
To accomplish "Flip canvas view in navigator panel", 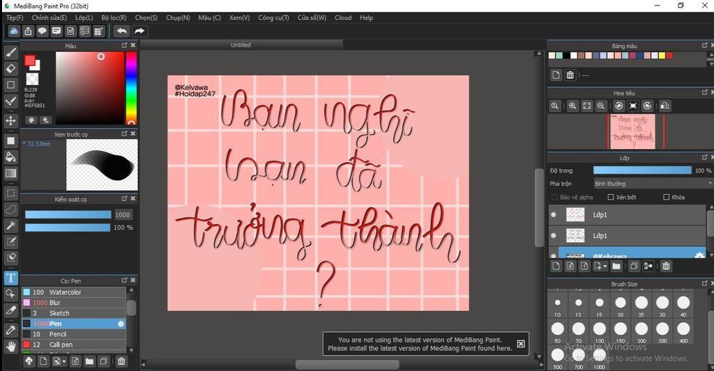I will [664, 106].
